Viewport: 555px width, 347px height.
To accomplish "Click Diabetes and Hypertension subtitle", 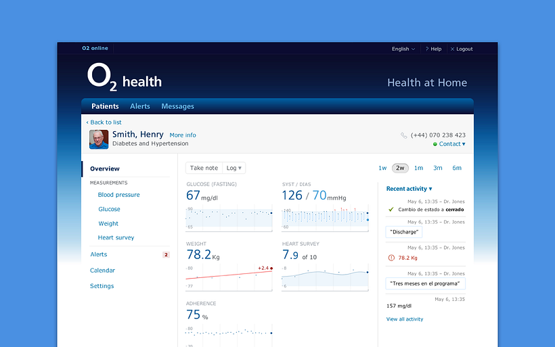I will click(x=150, y=143).
